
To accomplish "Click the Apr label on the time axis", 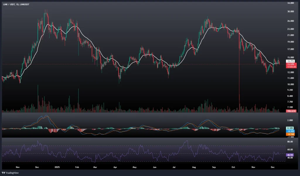I will click(x=115, y=167).
